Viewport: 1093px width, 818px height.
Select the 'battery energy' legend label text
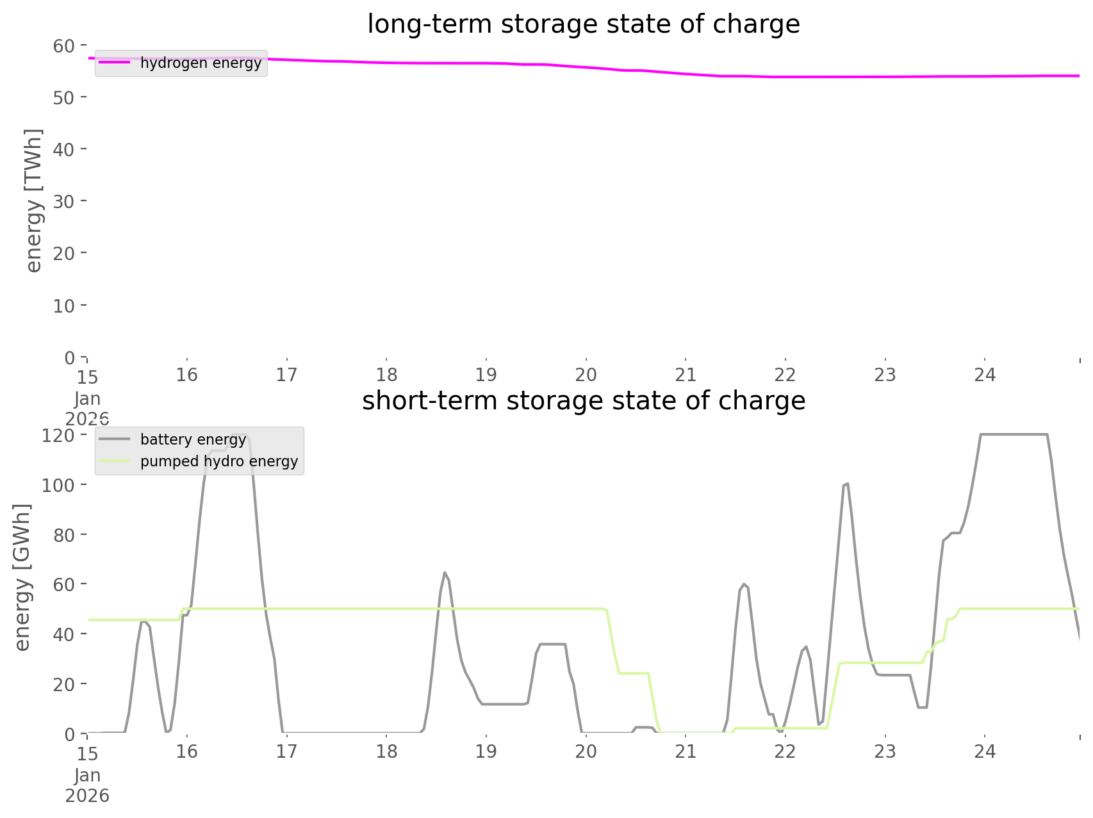click(x=193, y=439)
